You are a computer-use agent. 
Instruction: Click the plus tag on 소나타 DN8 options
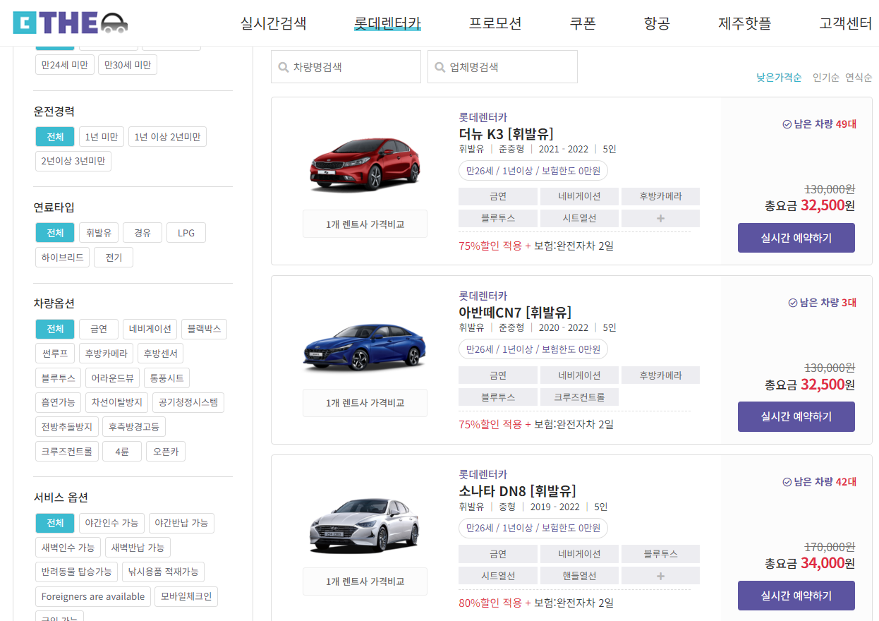coord(660,576)
